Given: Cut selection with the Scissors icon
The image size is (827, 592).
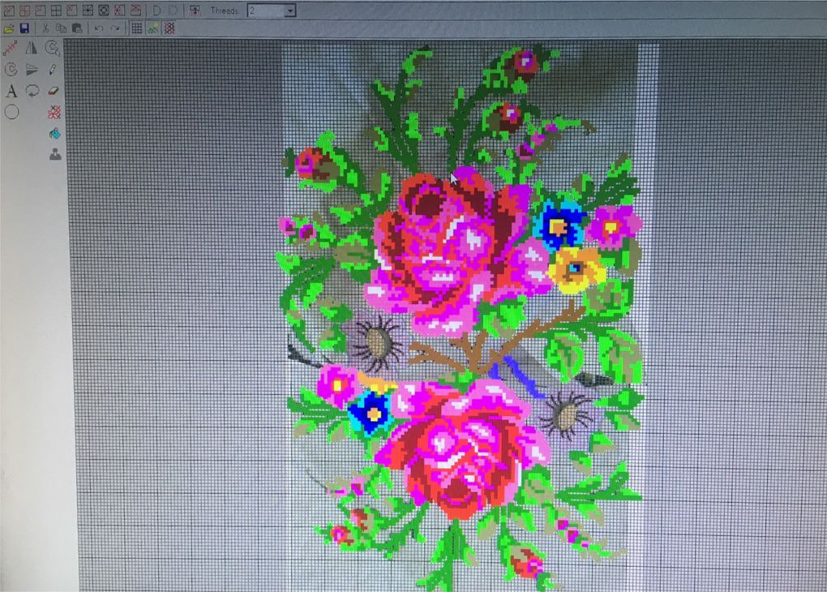Looking at the screenshot, I should point(45,27).
